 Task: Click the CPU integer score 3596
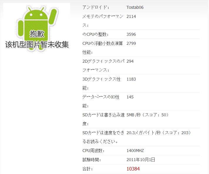(131, 34)
